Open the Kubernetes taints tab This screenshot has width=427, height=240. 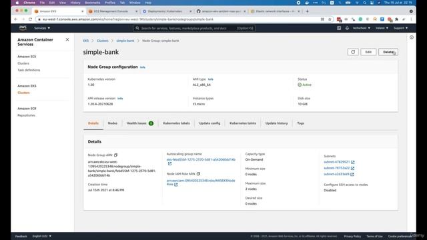point(243,123)
